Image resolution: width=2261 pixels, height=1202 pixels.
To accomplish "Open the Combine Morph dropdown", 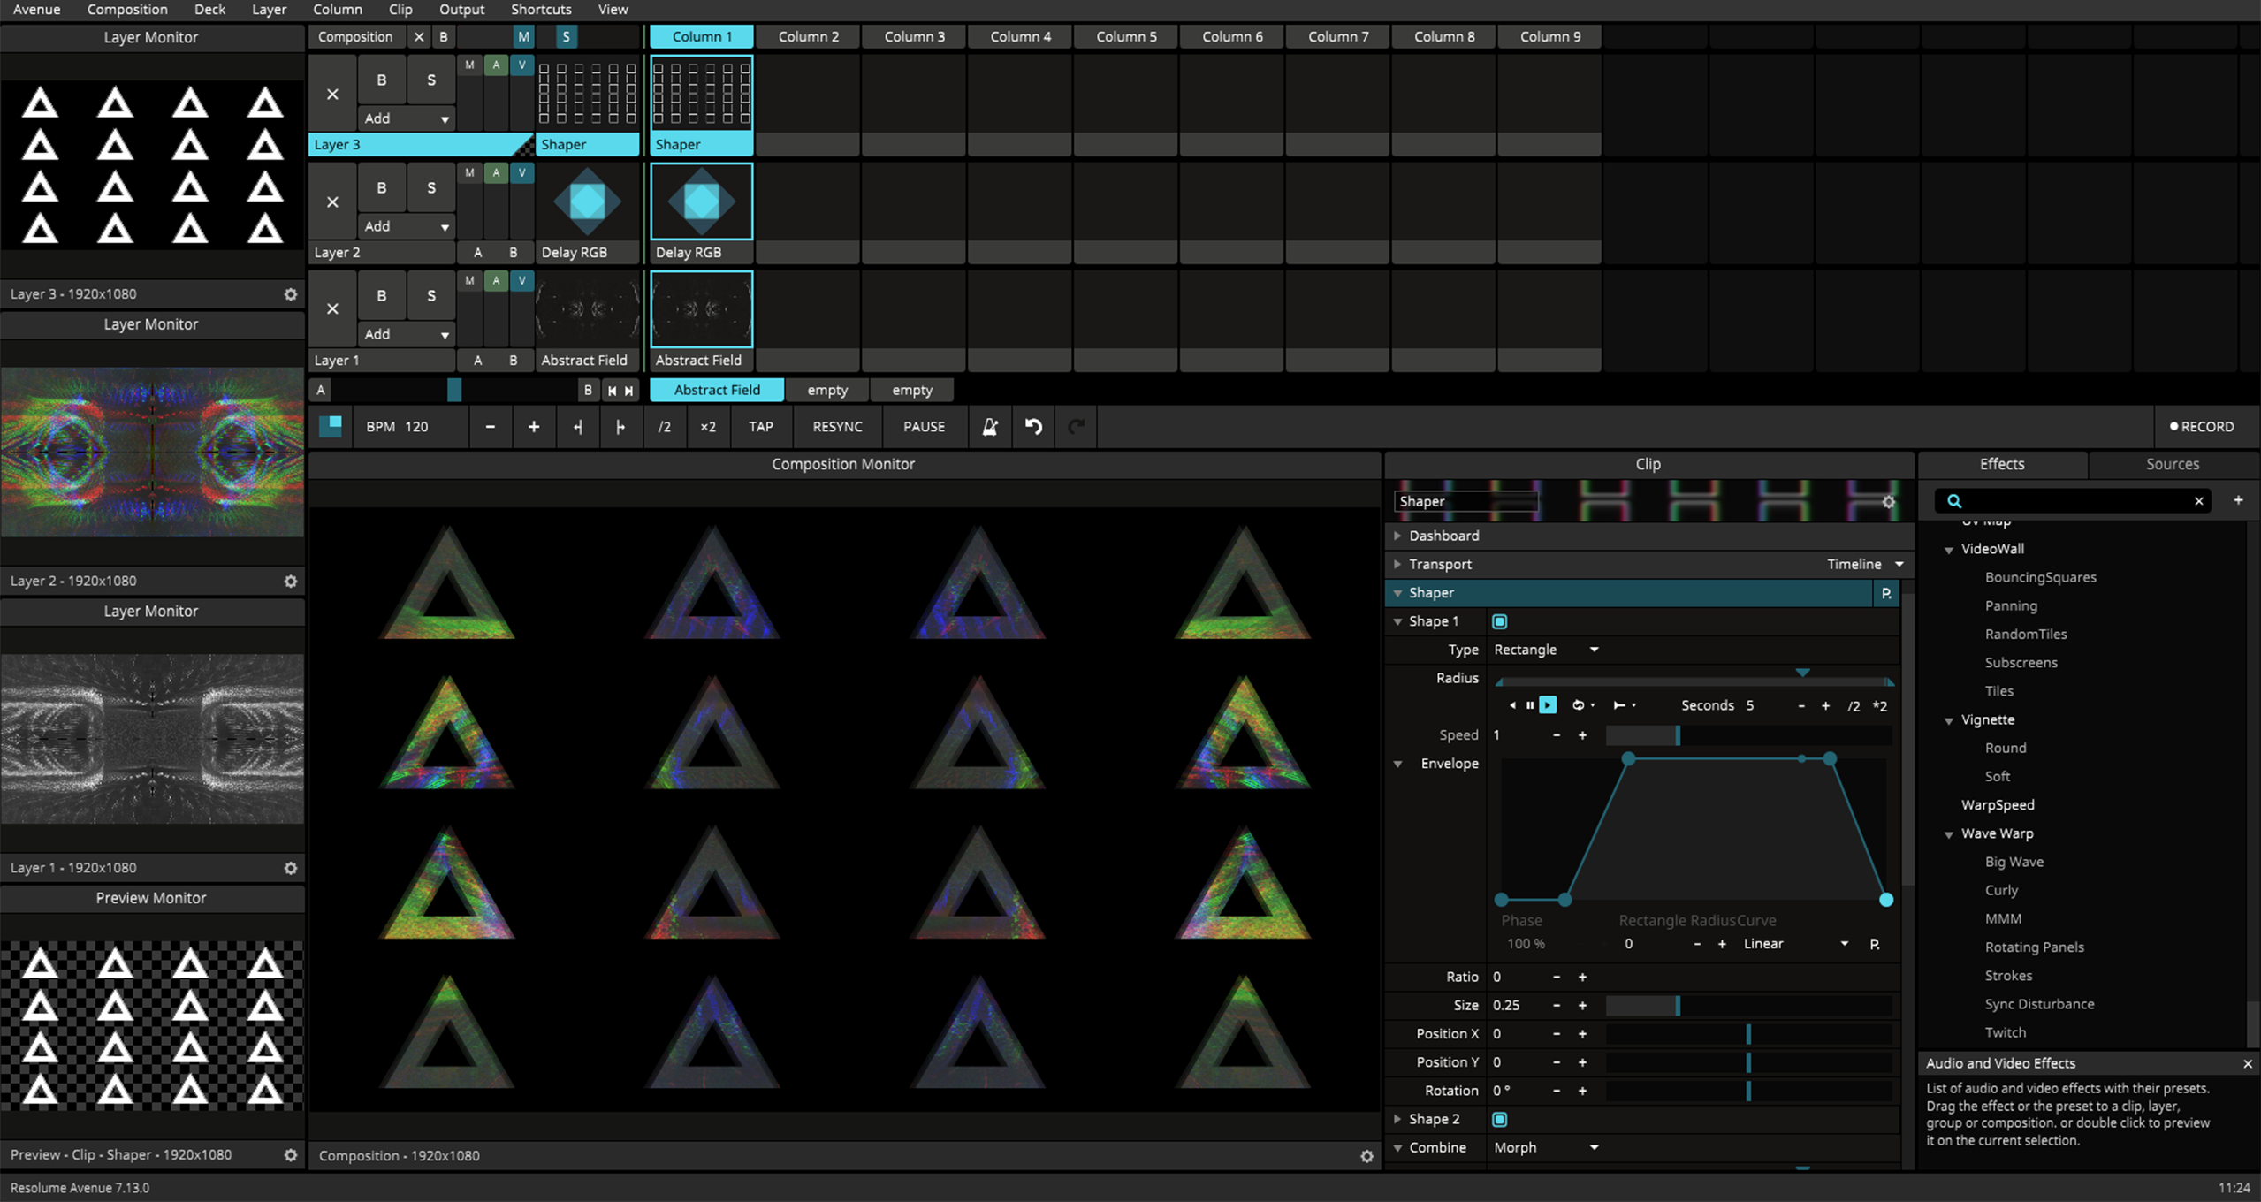I will click(x=1546, y=1148).
